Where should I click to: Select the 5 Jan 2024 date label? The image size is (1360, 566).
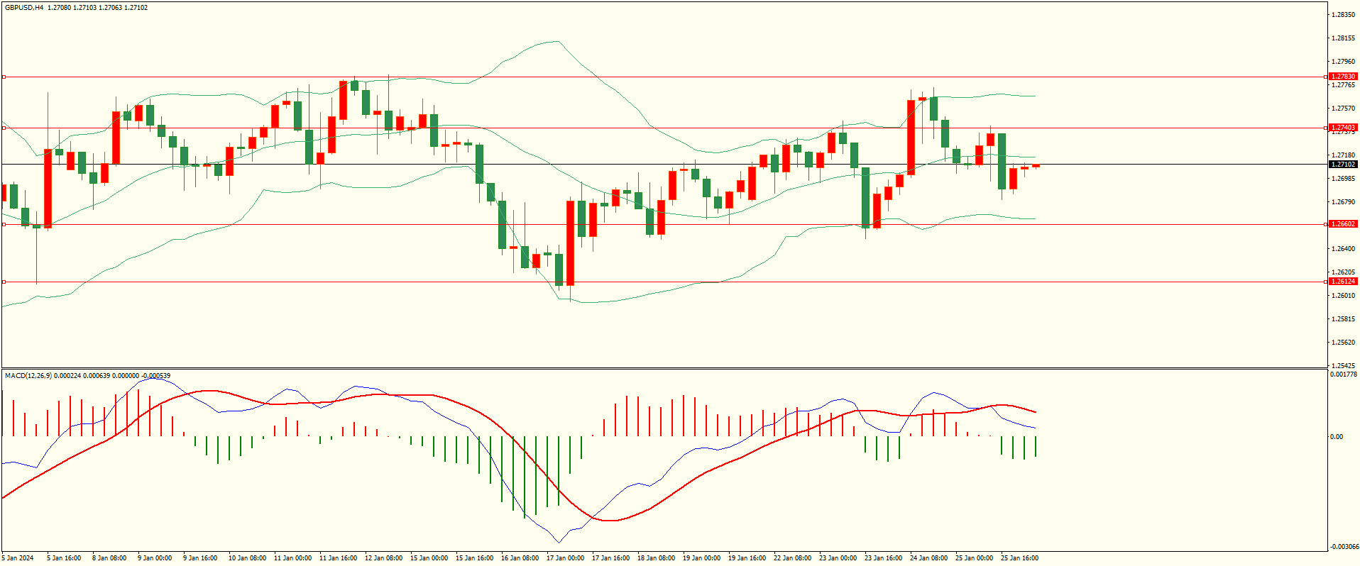[x=18, y=558]
